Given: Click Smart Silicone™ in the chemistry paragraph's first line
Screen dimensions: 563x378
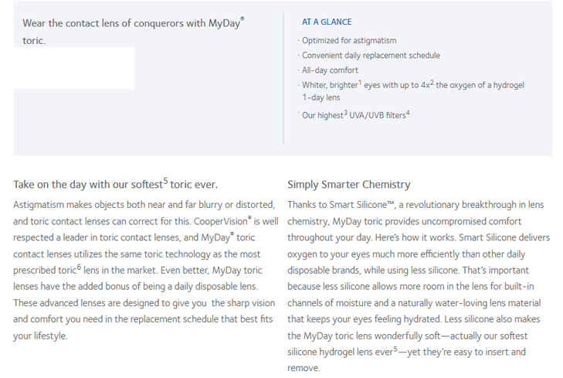Looking at the screenshot, I should (362, 205).
